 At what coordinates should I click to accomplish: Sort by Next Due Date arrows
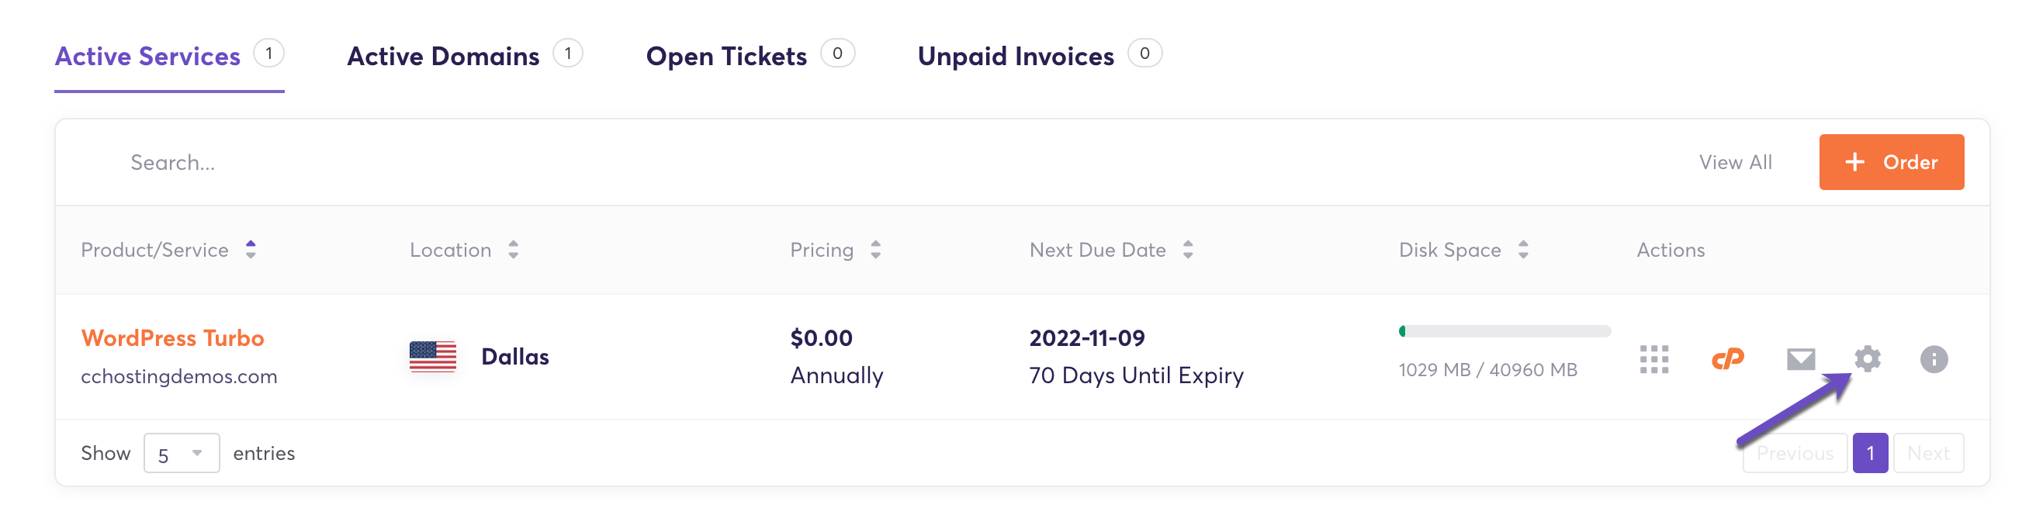pos(1187,250)
